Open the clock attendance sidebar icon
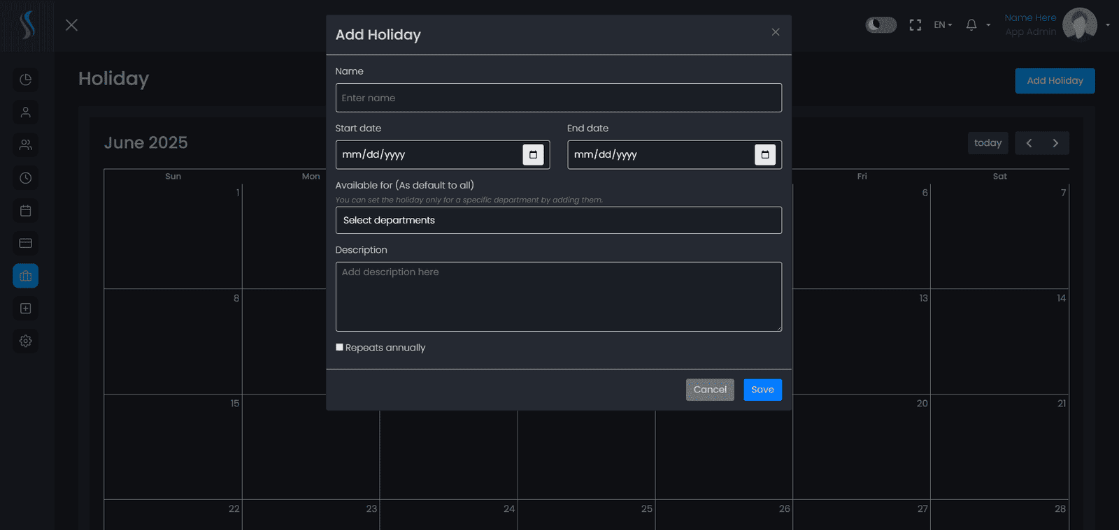 pyautogui.click(x=26, y=178)
